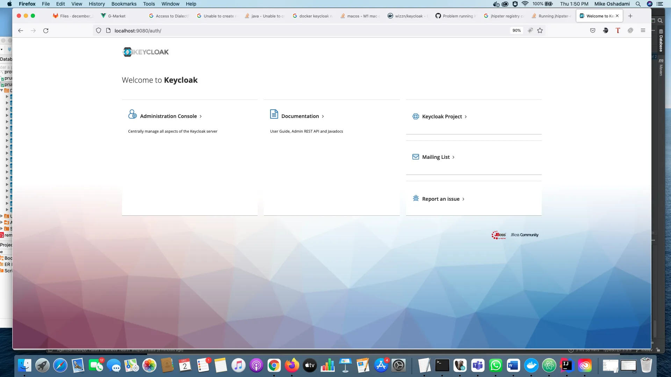
Task: Save page to Pocket icon
Action: (x=593, y=31)
